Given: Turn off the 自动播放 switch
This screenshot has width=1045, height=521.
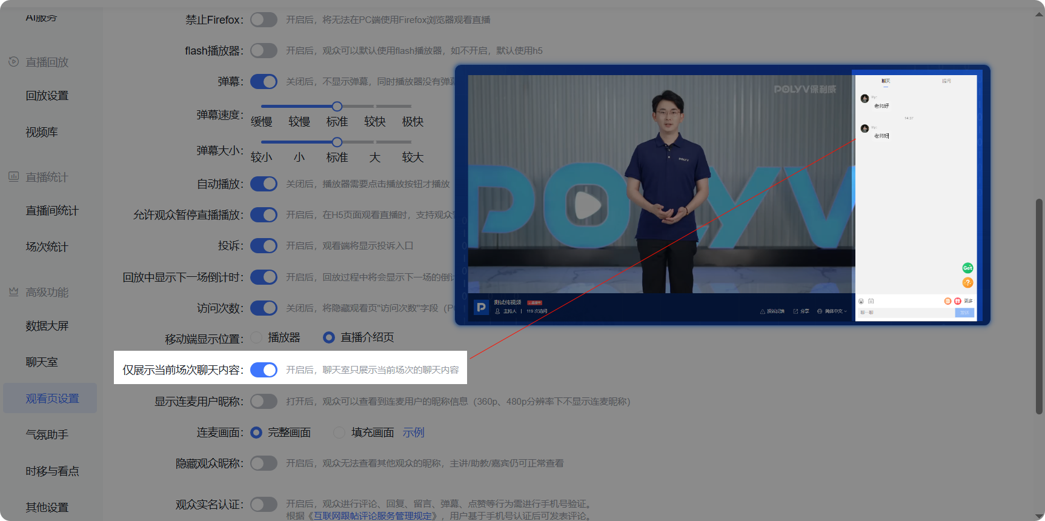Looking at the screenshot, I should pos(264,184).
